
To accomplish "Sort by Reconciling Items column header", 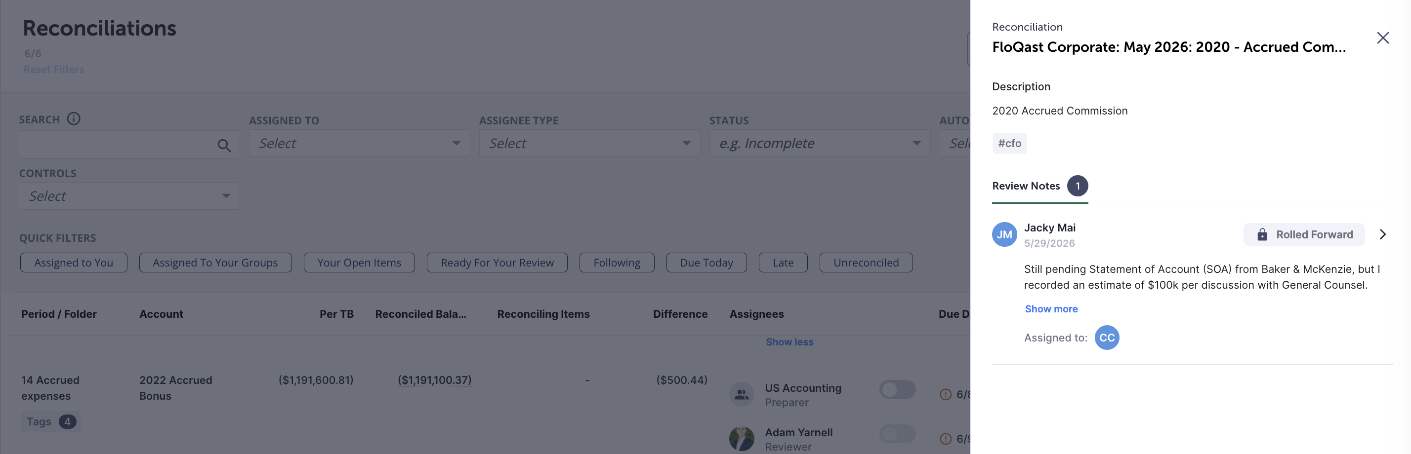I will (543, 314).
